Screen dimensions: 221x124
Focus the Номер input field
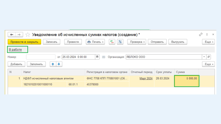41,57
